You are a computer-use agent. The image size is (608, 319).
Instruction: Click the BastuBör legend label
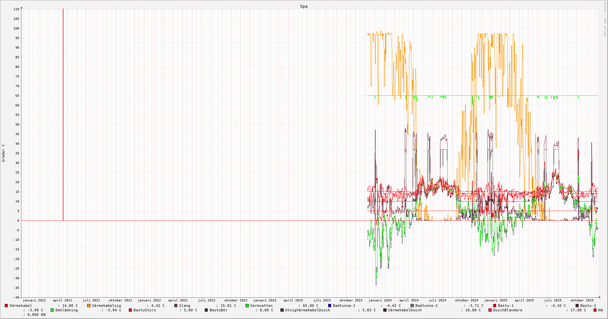pos(218,310)
